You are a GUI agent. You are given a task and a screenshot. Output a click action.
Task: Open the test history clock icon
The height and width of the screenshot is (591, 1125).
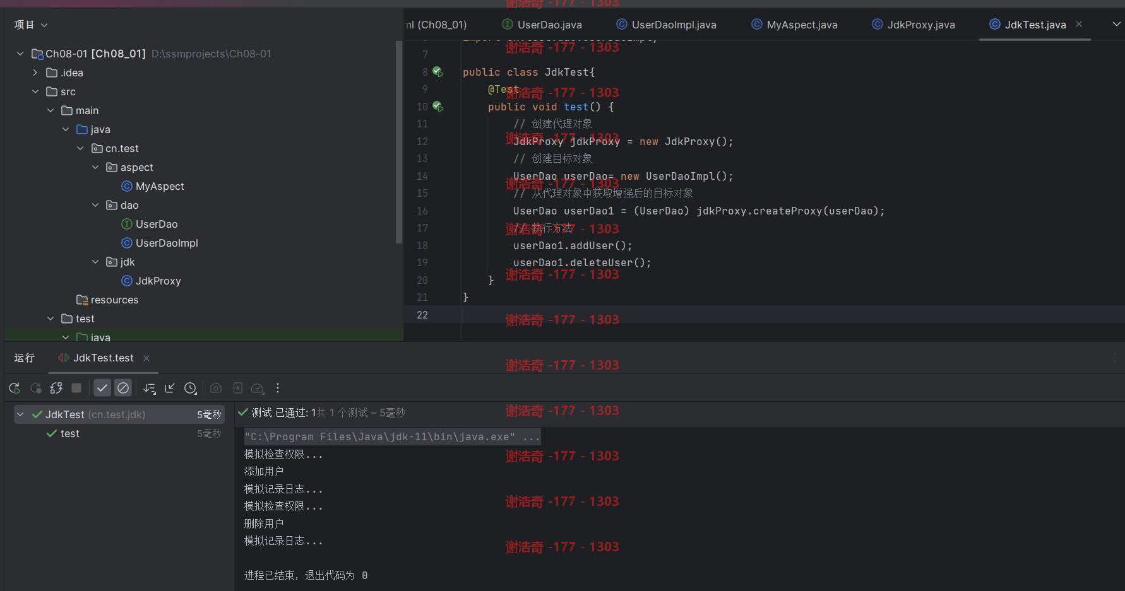[191, 388]
